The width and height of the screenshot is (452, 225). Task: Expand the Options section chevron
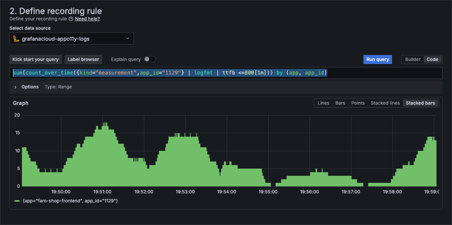[x=16, y=87]
